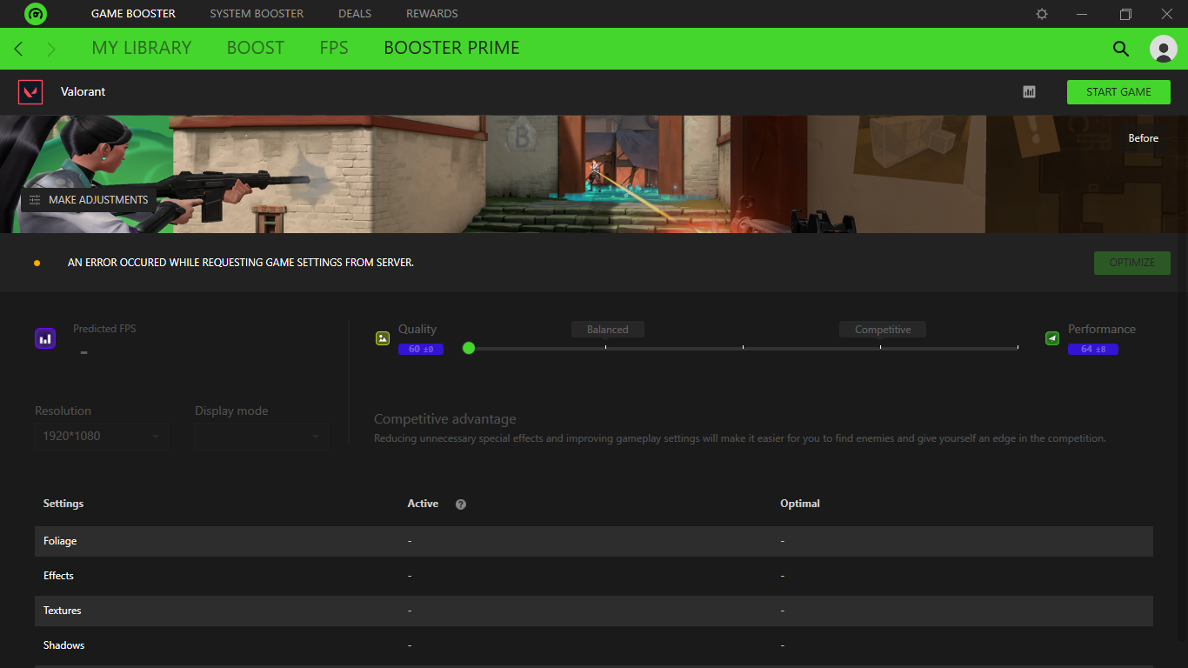Viewport: 1188px width, 668px height.
Task: Click the Optimize button
Action: click(x=1132, y=263)
